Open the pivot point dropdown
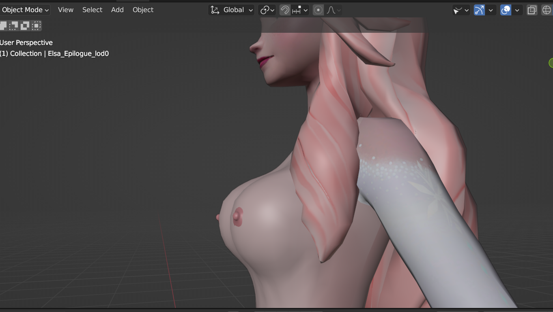 [267, 10]
